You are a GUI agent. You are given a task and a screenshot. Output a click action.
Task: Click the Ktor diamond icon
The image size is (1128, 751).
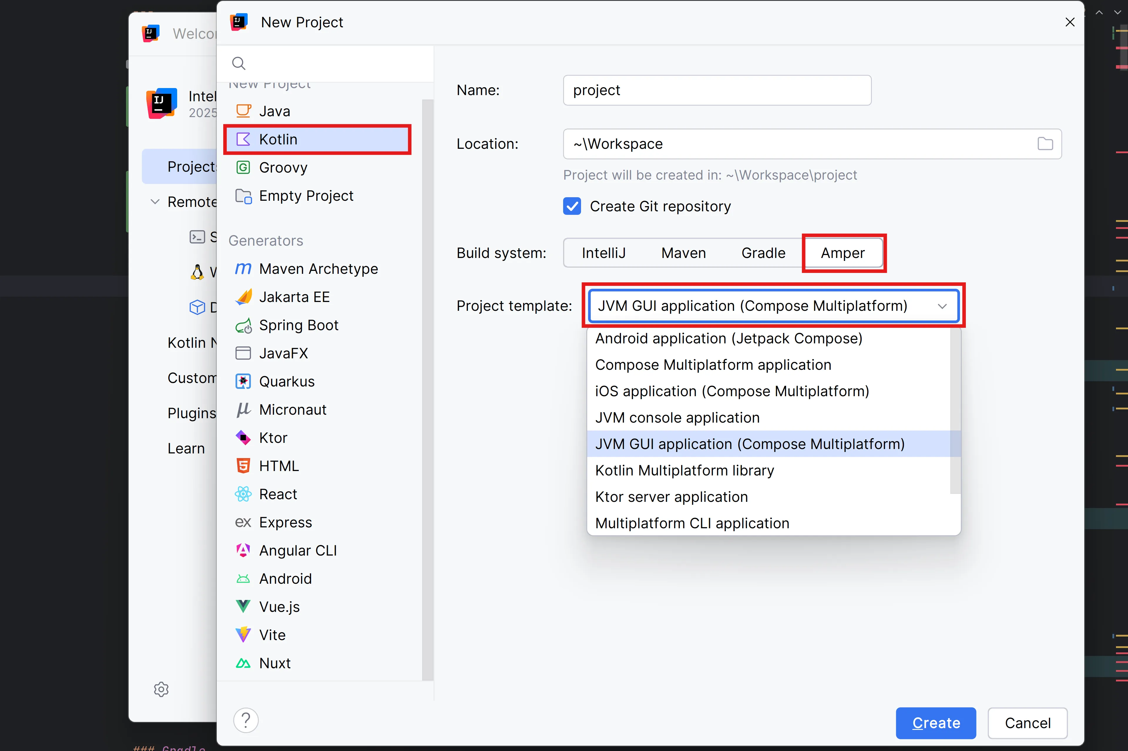(x=244, y=438)
